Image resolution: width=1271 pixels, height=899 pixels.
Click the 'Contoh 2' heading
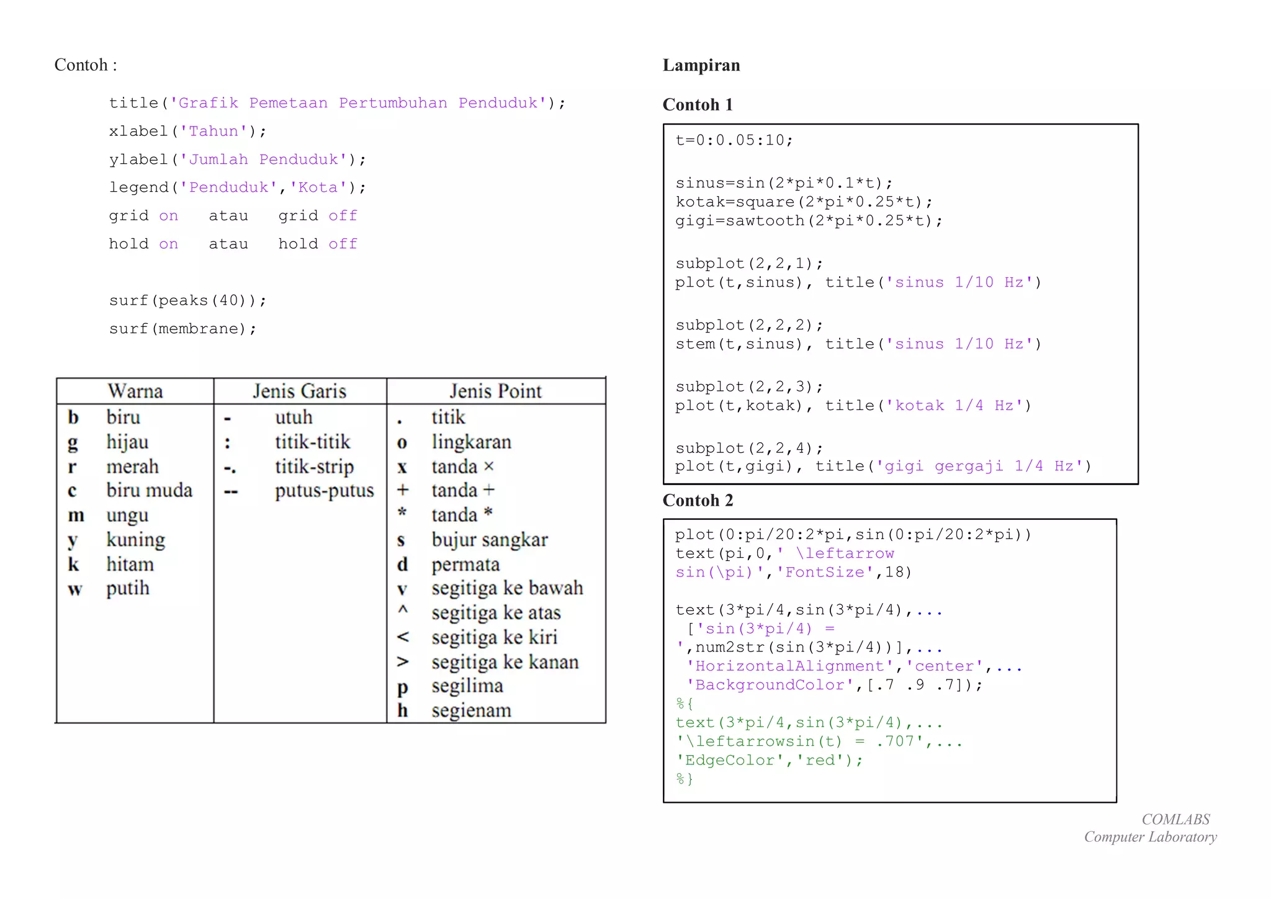coord(698,500)
